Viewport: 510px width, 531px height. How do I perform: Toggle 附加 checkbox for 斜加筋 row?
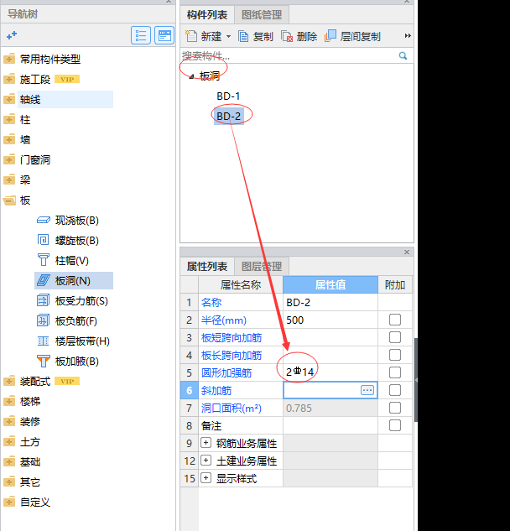395,390
